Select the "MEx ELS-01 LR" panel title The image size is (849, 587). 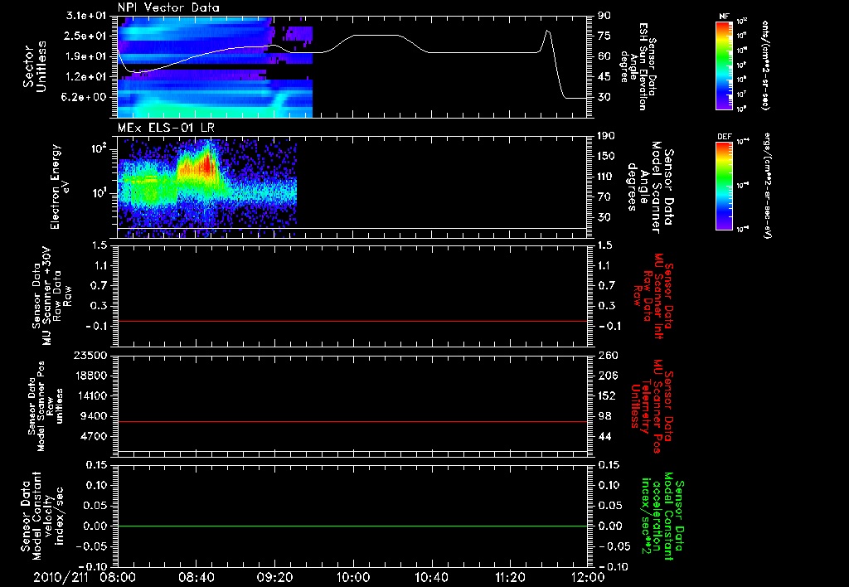pos(166,129)
